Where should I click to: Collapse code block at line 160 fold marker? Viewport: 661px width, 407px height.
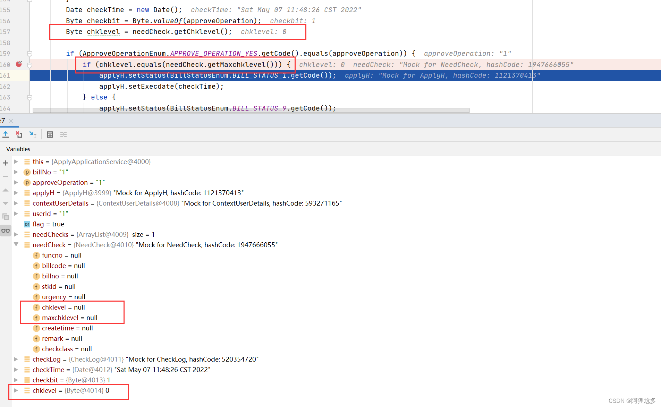(29, 65)
